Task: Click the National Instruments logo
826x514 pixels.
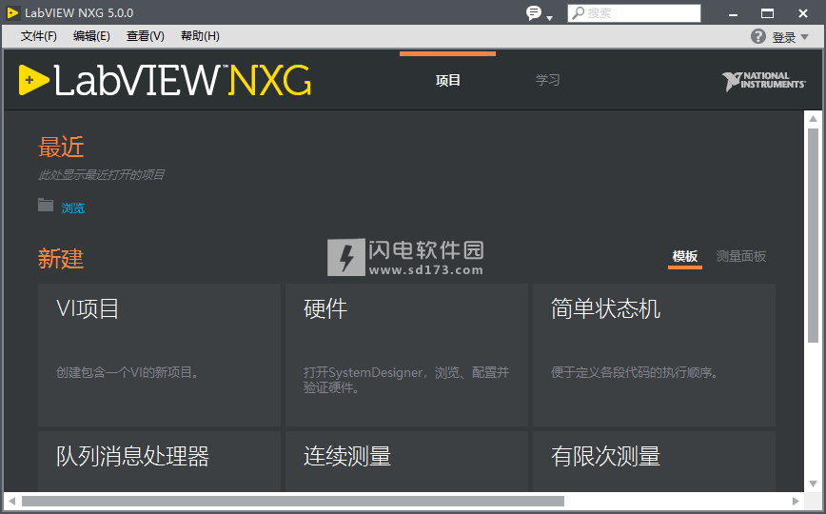Action: 764,81
